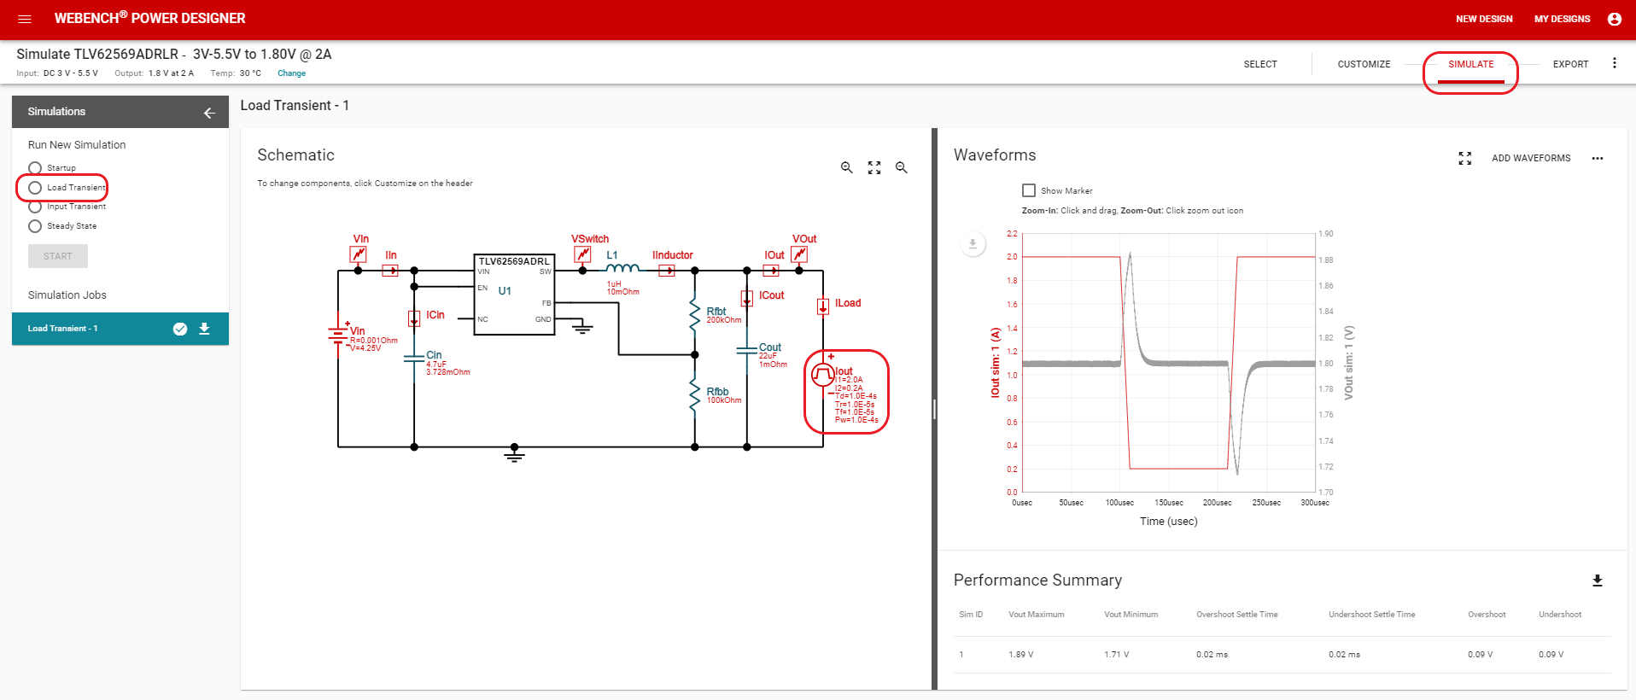
Task: Go to the SELECT step
Action: point(1260,64)
